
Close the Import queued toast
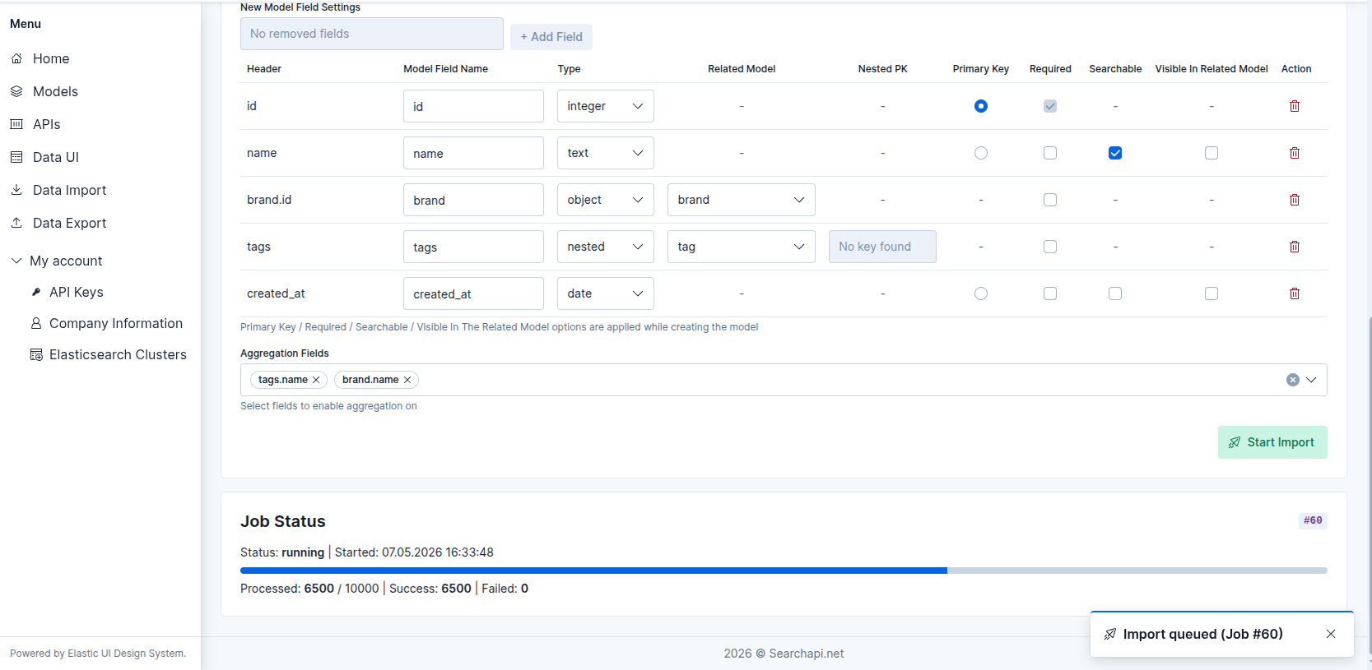pyautogui.click(x=1331, y=634)
